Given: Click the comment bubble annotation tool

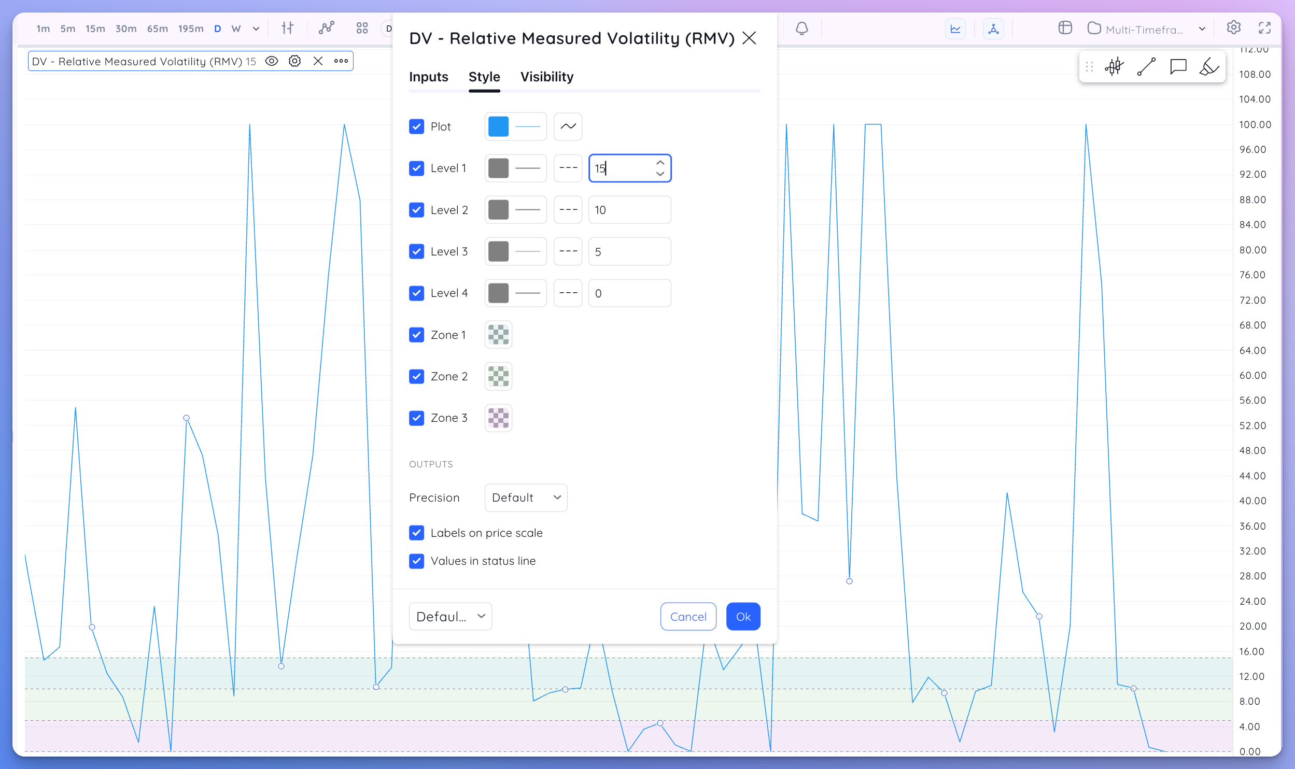Looking at the screenshot, I should [x=1178, y=67].
